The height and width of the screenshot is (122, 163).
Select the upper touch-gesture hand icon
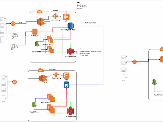pyautogui.click(x=15, y=36)
